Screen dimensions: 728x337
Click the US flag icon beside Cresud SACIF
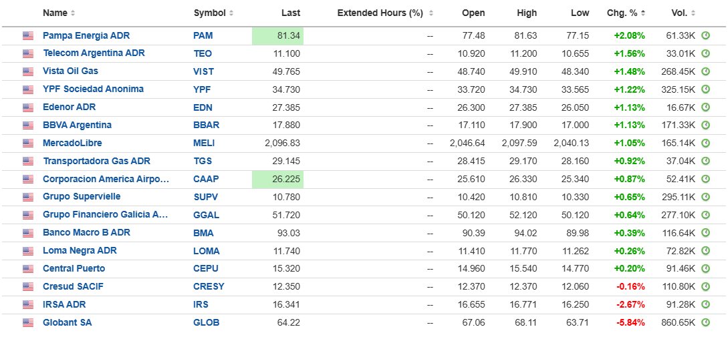(x=28, y=287)
